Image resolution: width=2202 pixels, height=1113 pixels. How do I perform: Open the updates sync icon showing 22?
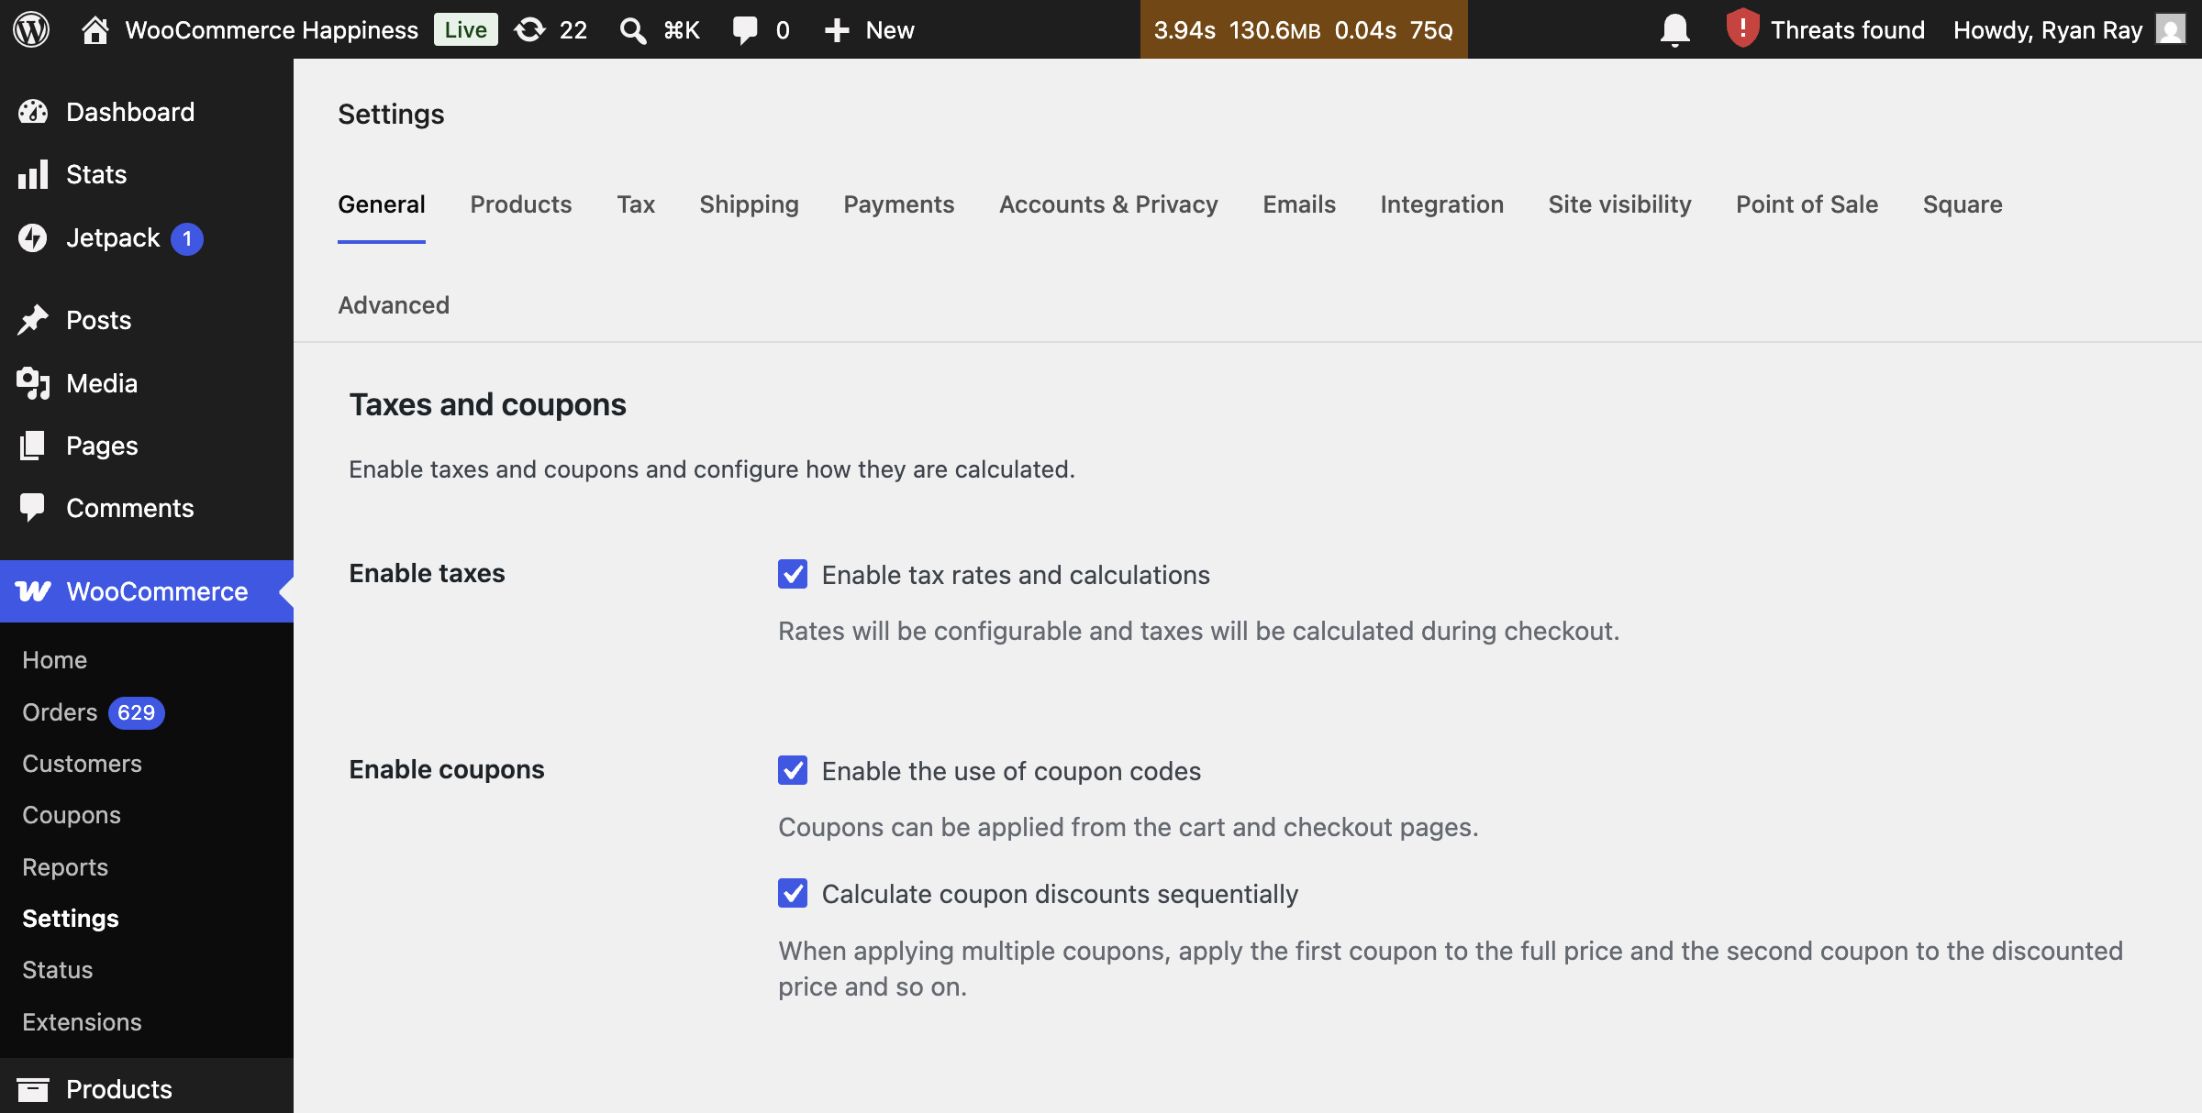pos(529,29)
